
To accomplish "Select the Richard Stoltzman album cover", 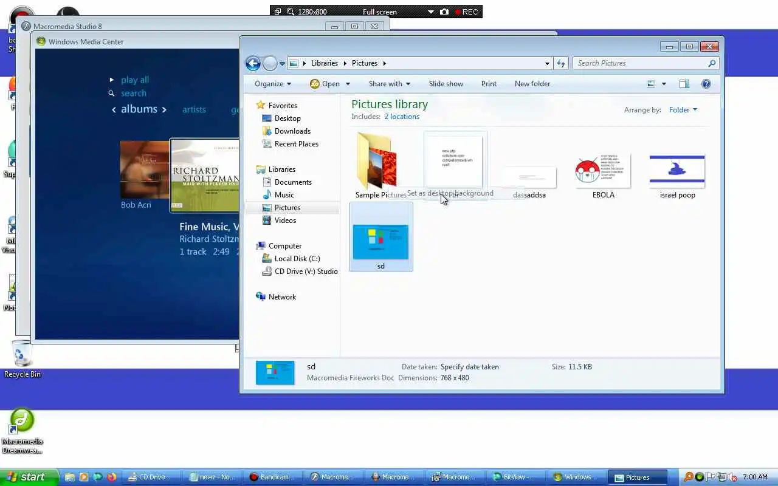I will click(x=205, y=176).
